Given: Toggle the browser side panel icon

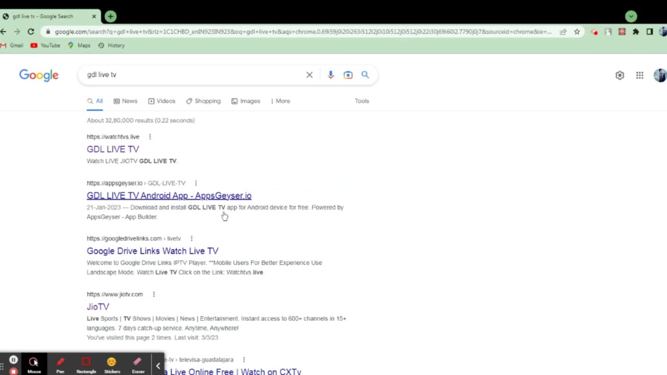Looking at the screenshot, I should pyautogui.click(x=649, y=32).
